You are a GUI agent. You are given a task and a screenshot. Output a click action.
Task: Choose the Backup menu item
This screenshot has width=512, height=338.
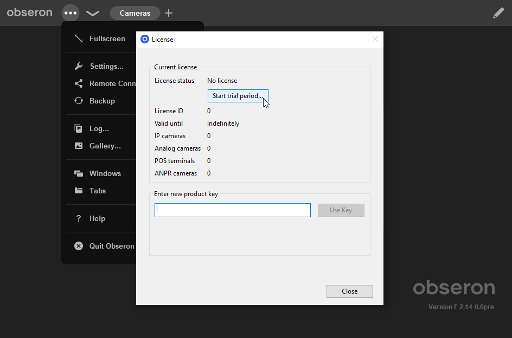pyautogui.click(x=102, y=101)
